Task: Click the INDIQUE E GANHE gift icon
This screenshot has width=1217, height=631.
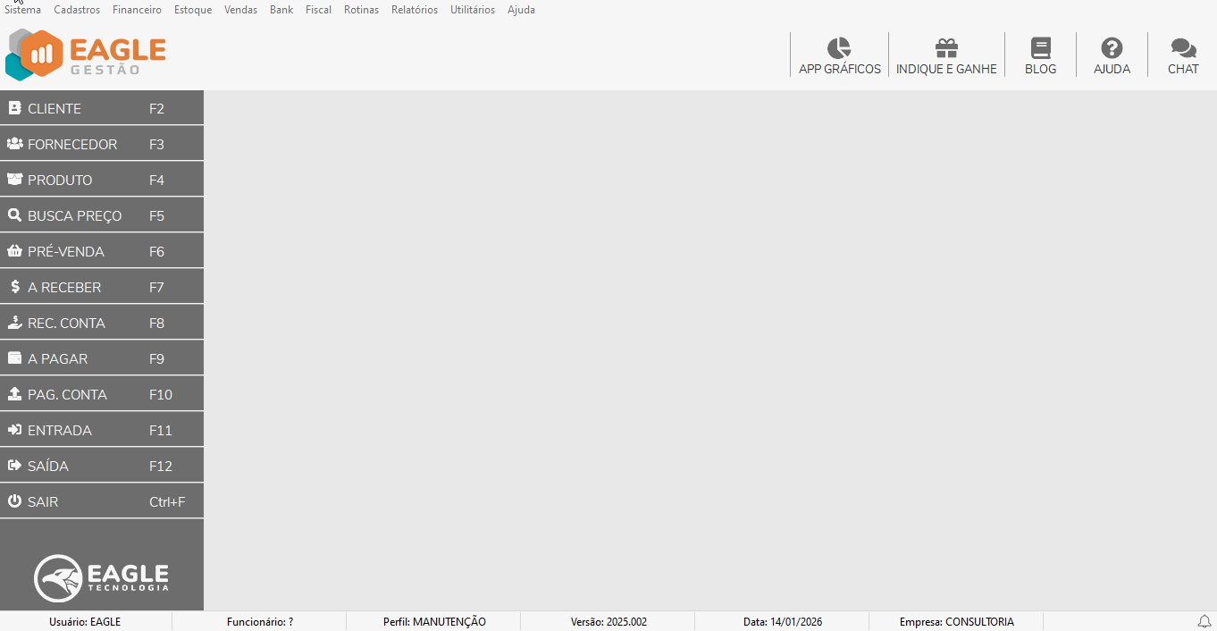Action: pos(946,48)
